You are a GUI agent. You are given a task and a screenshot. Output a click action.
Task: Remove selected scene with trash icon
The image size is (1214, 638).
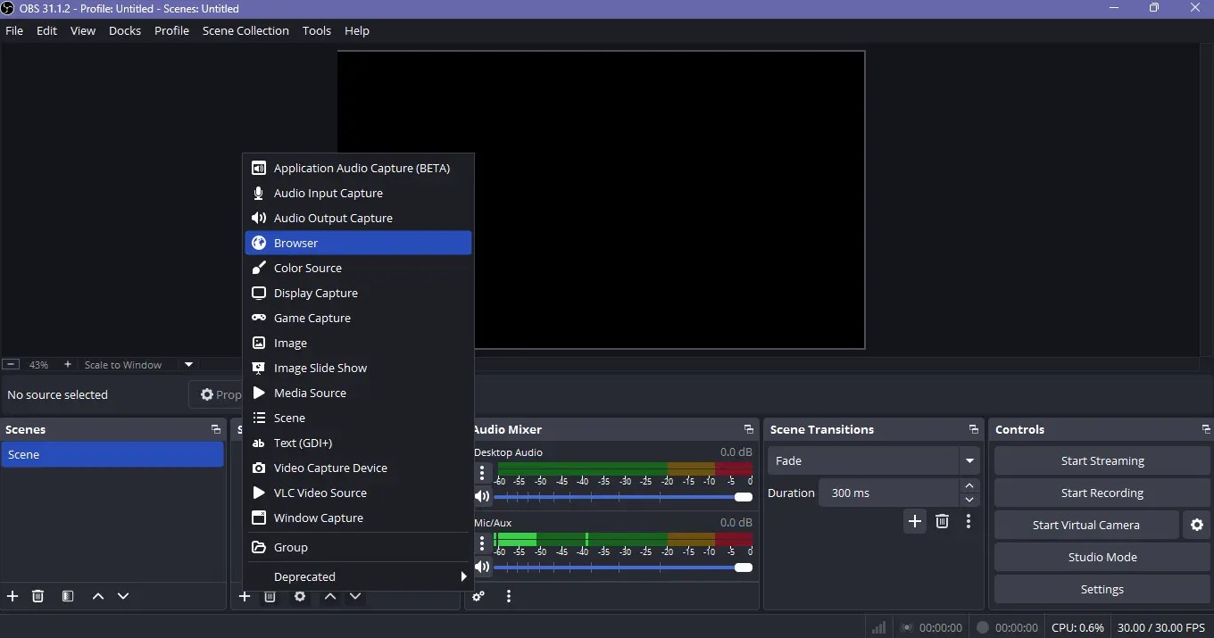tap(37, 596)
